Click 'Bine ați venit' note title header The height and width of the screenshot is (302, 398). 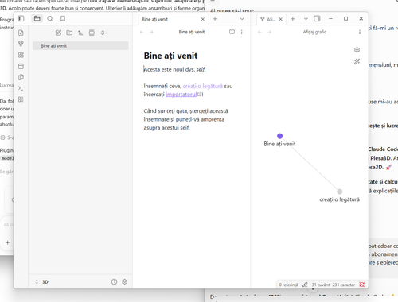tap(192, 32)
